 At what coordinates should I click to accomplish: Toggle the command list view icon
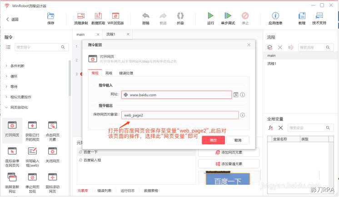(x=8, y=47)
